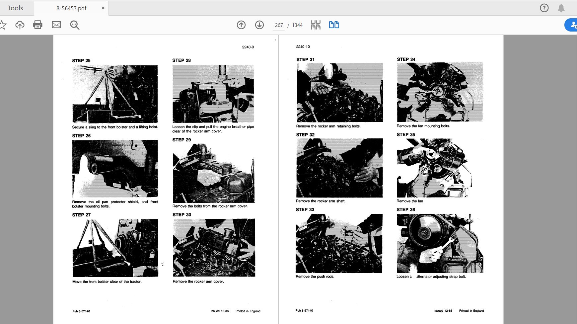
Task: Click the 'STEP 26' heading
Action: [81, 135]
